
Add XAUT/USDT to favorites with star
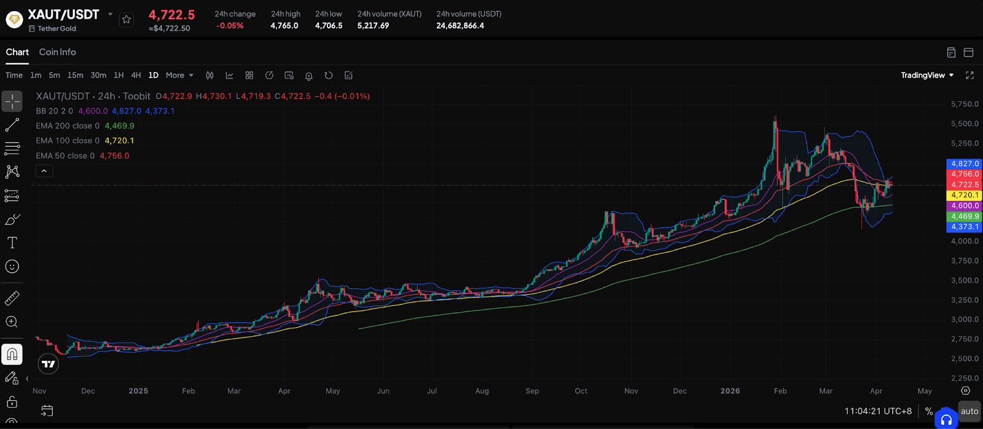tap(127, 20)
